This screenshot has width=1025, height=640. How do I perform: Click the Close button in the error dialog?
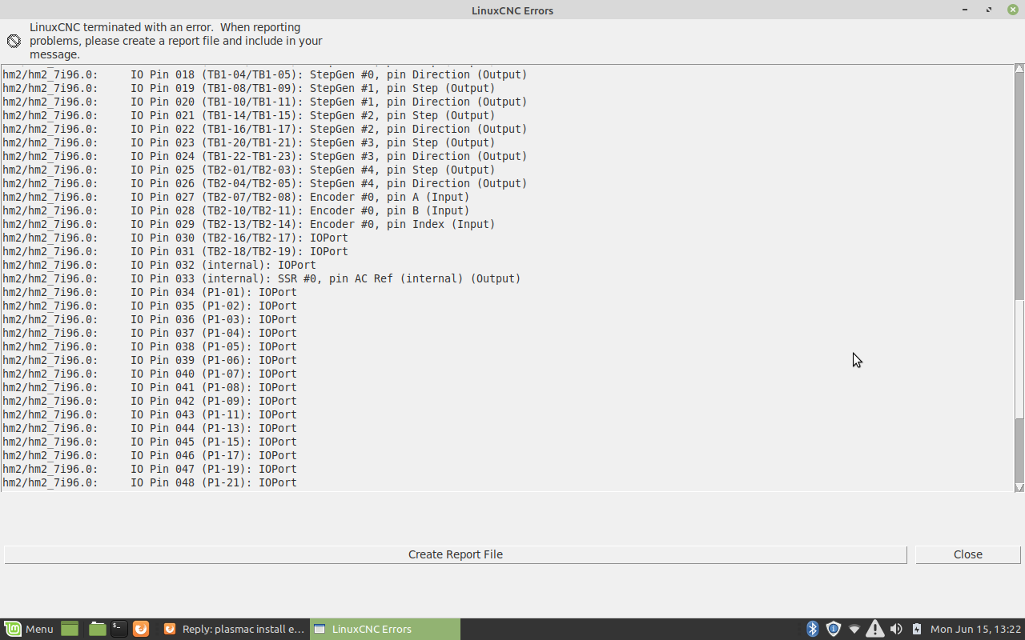(968, 554)
